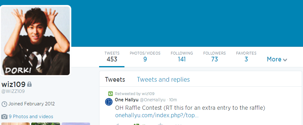Image resolution: width=303 pixels, height=125 pixels.
Task: Click the clock icon next to Joined date
Action: click(4, 104)
